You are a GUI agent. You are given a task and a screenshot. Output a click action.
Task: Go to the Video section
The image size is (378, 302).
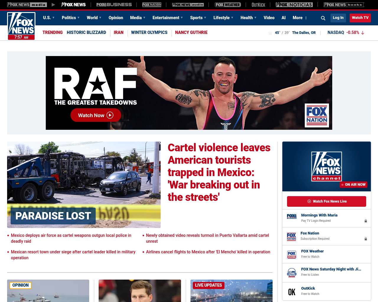269,18
